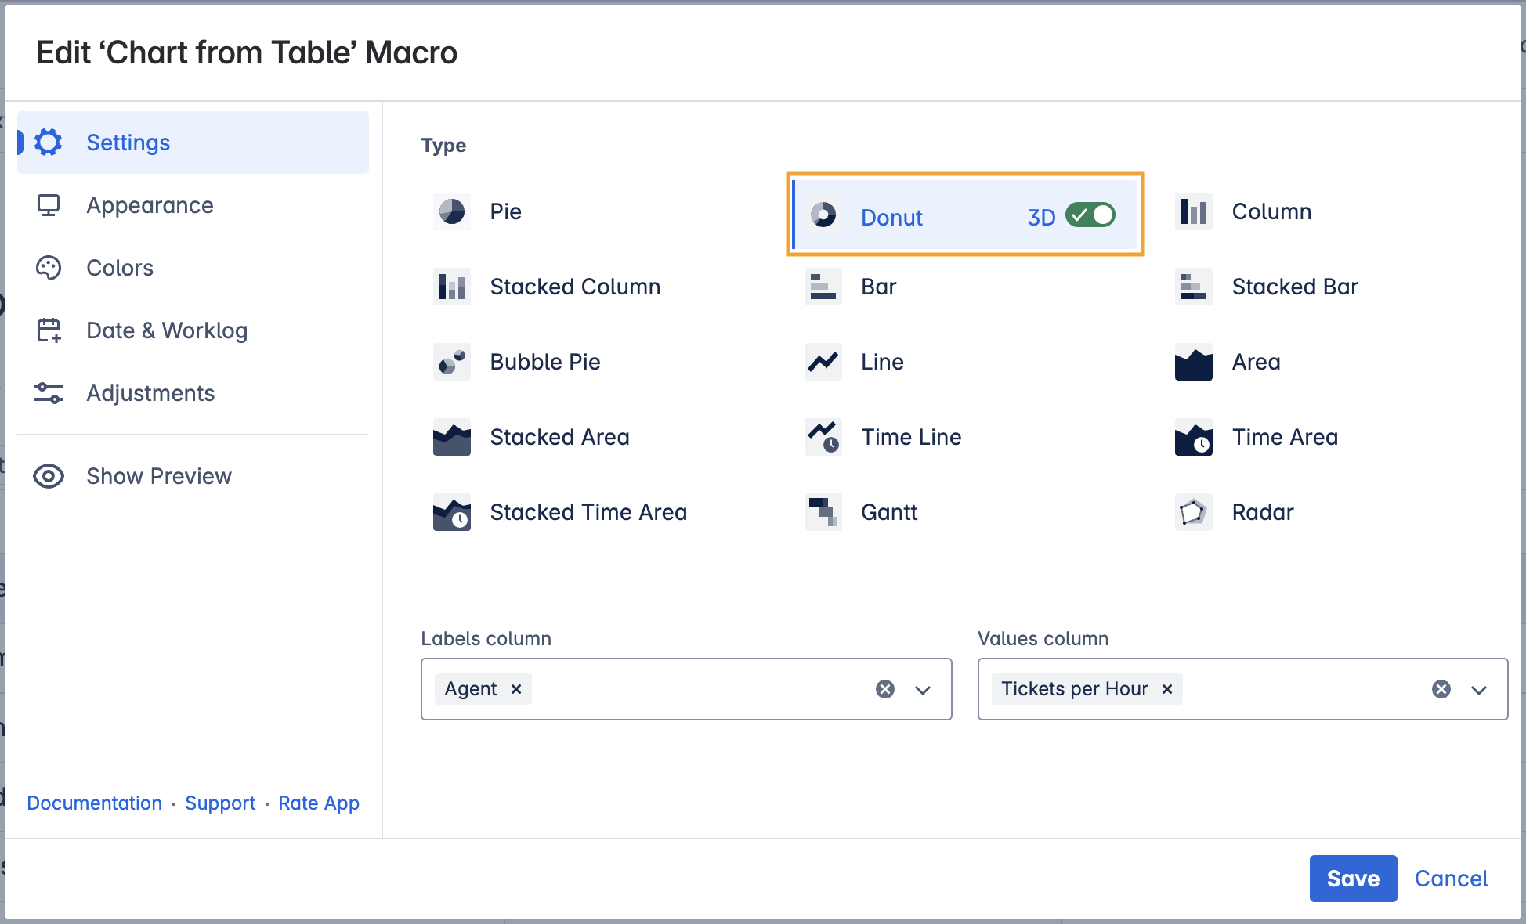Screen dimensions: 1526x924
Task: Choose the Bubble Pie chart icon
Action: pos(452,362)
